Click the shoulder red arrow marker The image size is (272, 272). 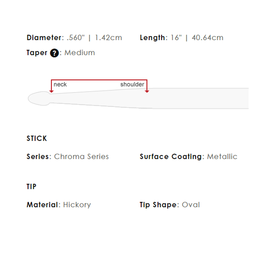(147, 91)
